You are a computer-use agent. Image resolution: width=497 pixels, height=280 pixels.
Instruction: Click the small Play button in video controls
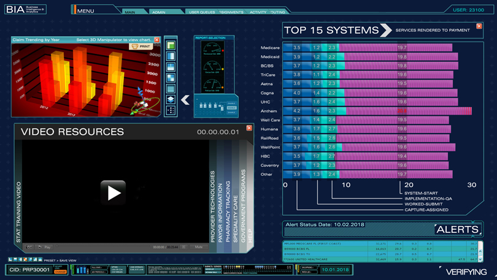(44, 247)
